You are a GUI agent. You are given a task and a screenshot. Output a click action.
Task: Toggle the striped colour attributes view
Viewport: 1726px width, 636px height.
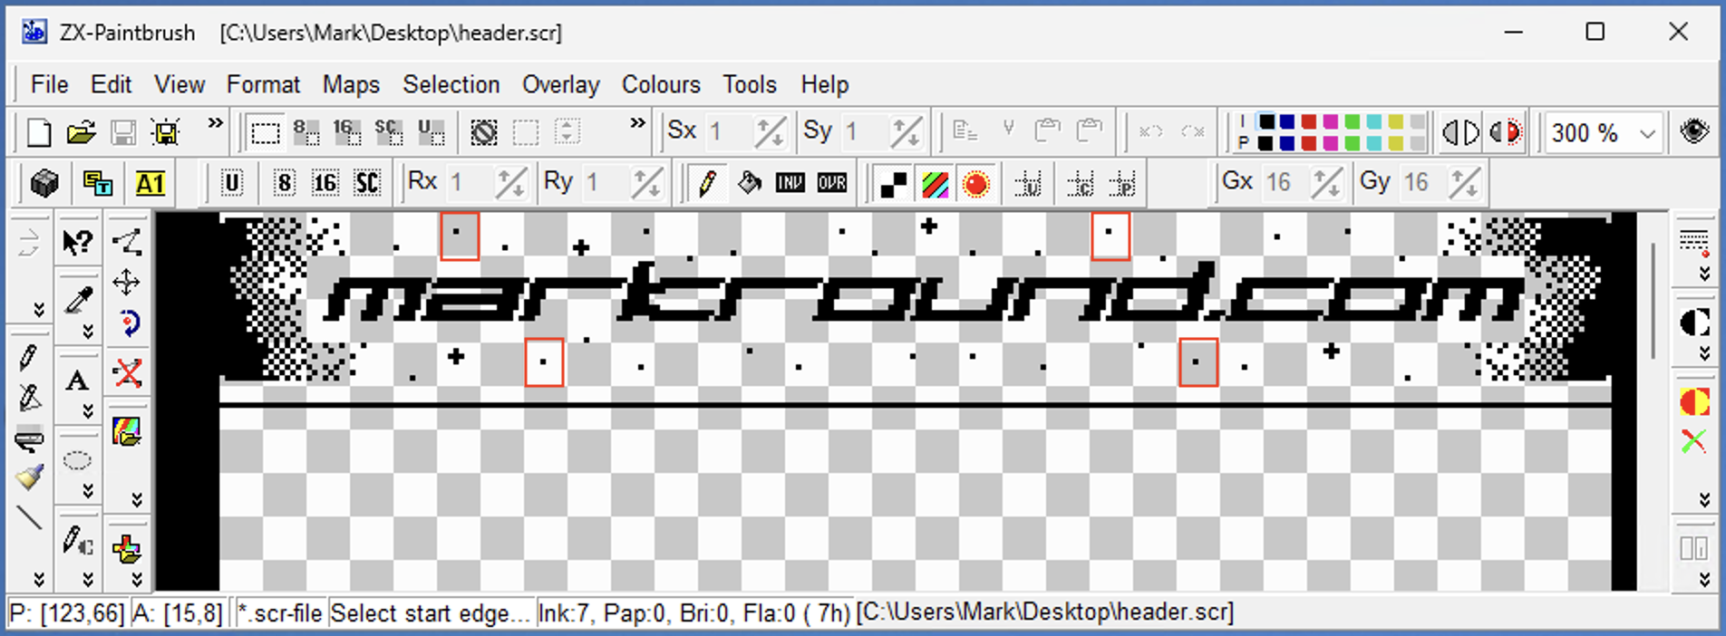click(x=935, y=184)
